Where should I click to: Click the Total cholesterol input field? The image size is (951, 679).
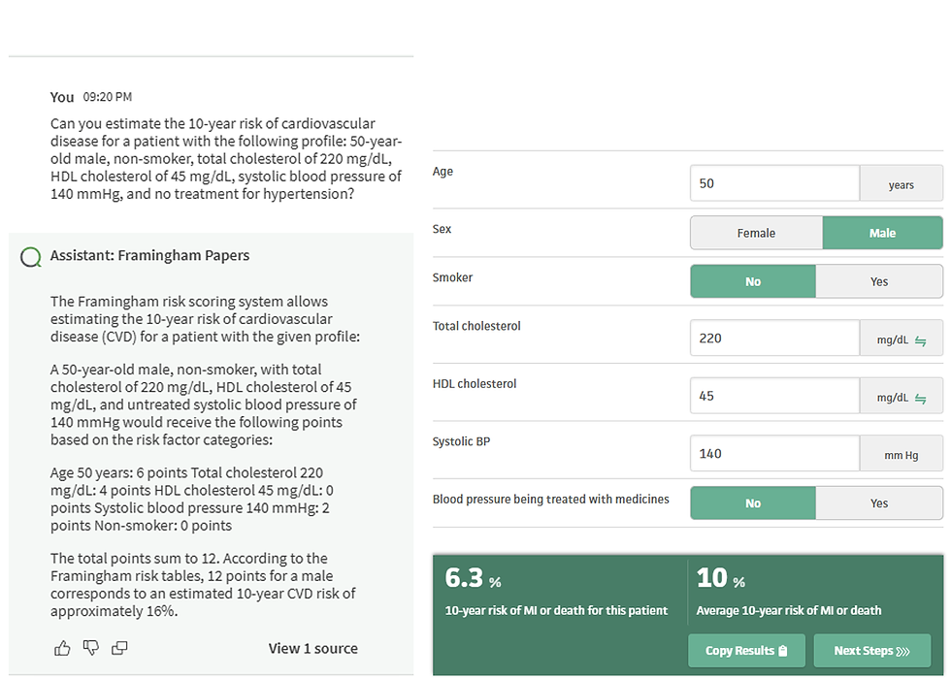tap(774, 339)
